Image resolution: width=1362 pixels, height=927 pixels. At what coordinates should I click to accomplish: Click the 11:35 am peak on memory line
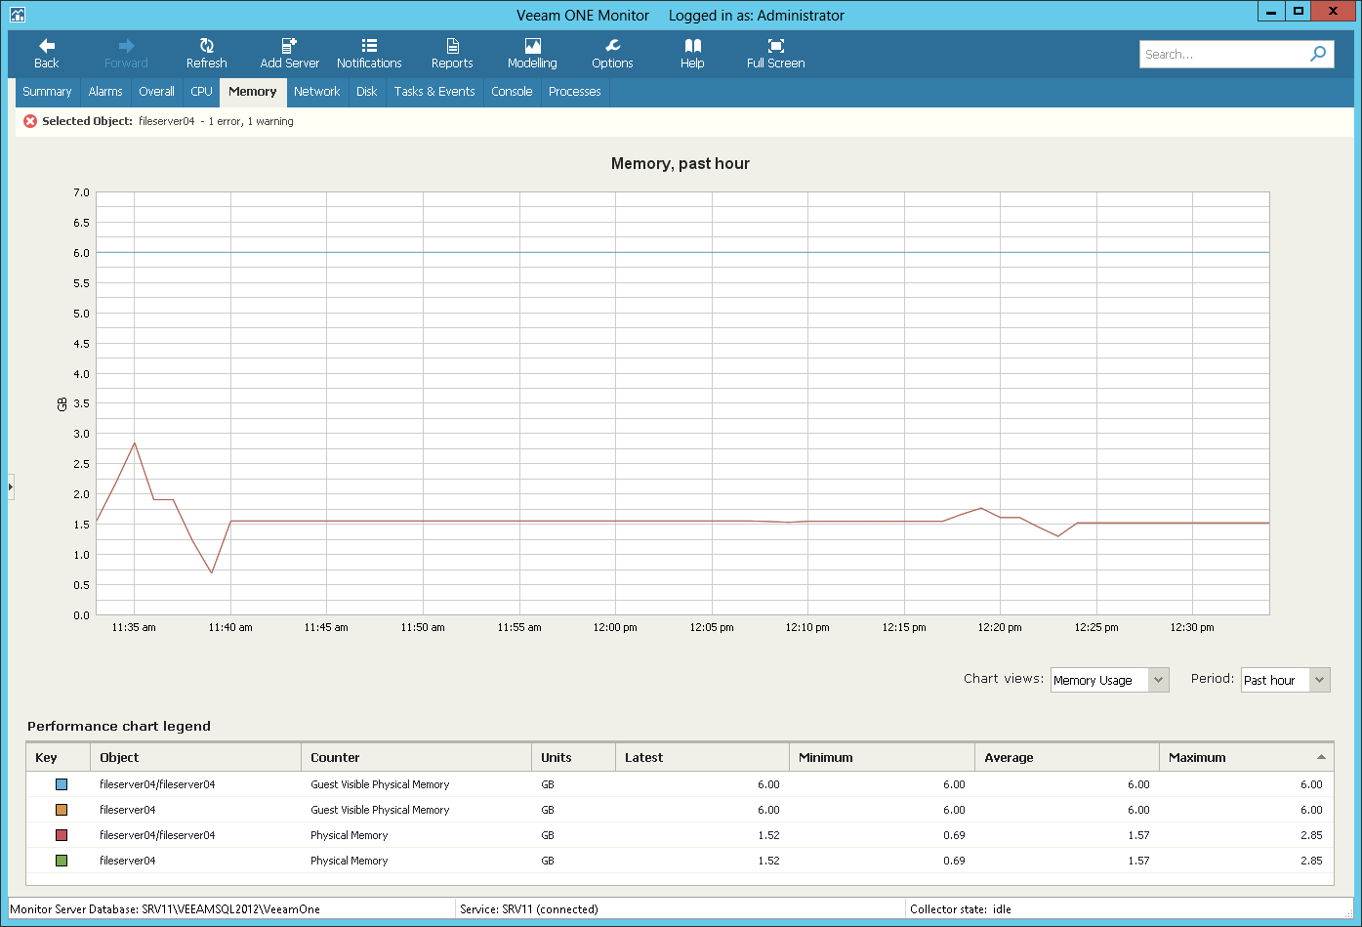(135, 442)
